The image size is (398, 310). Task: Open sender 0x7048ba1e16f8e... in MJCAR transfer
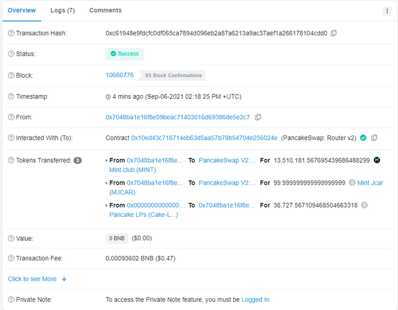155,183
